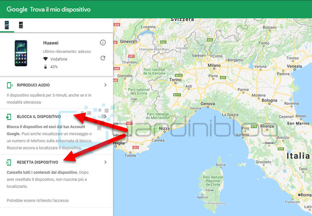Expand the Resetta dispositivo chevron
This screenshot has height=216, width=312.
click(x=105, y=162)
